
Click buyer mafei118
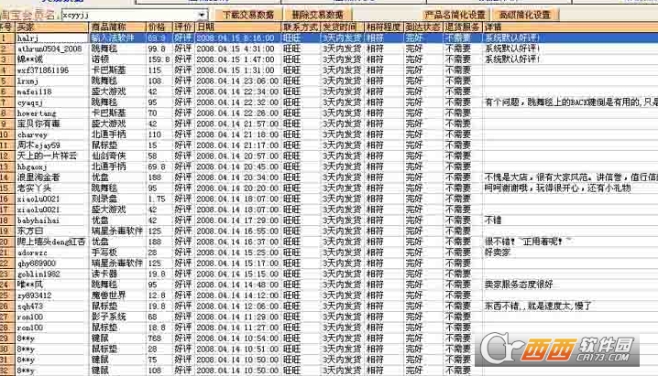pos(35,91)
